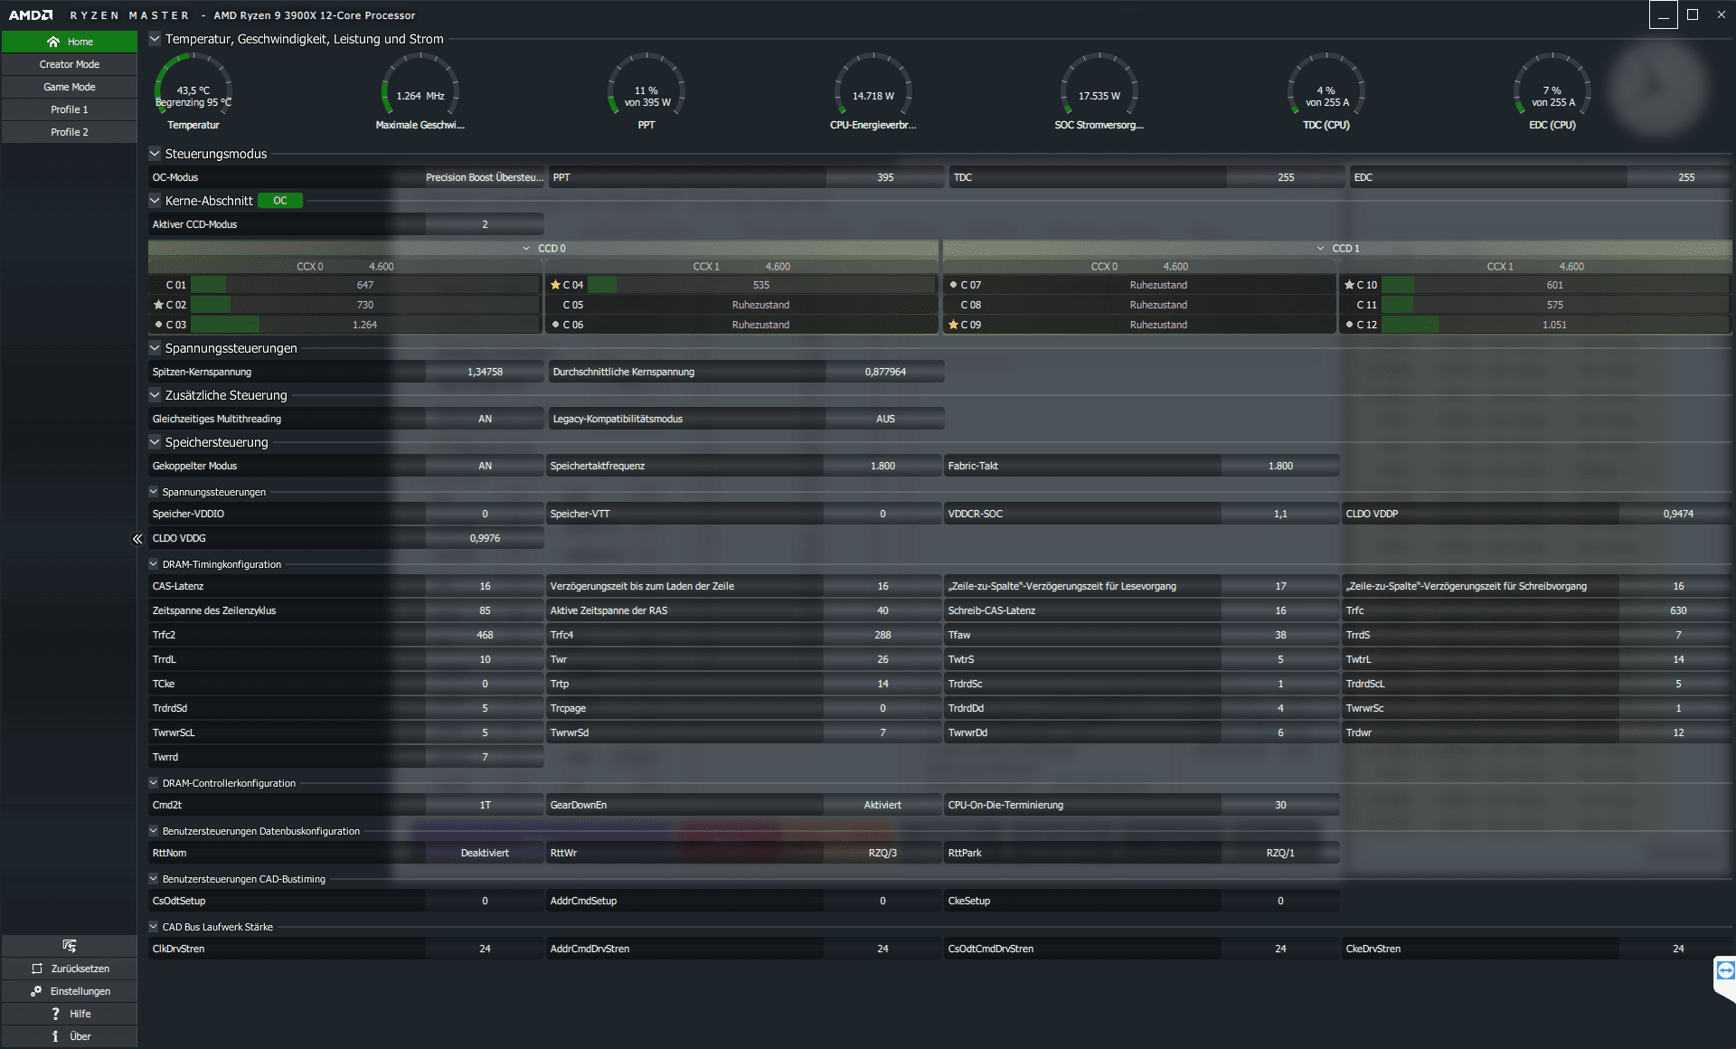Click the star icon on core C 04
The width and height of the screenshot is (1736, 1049).
555,285
